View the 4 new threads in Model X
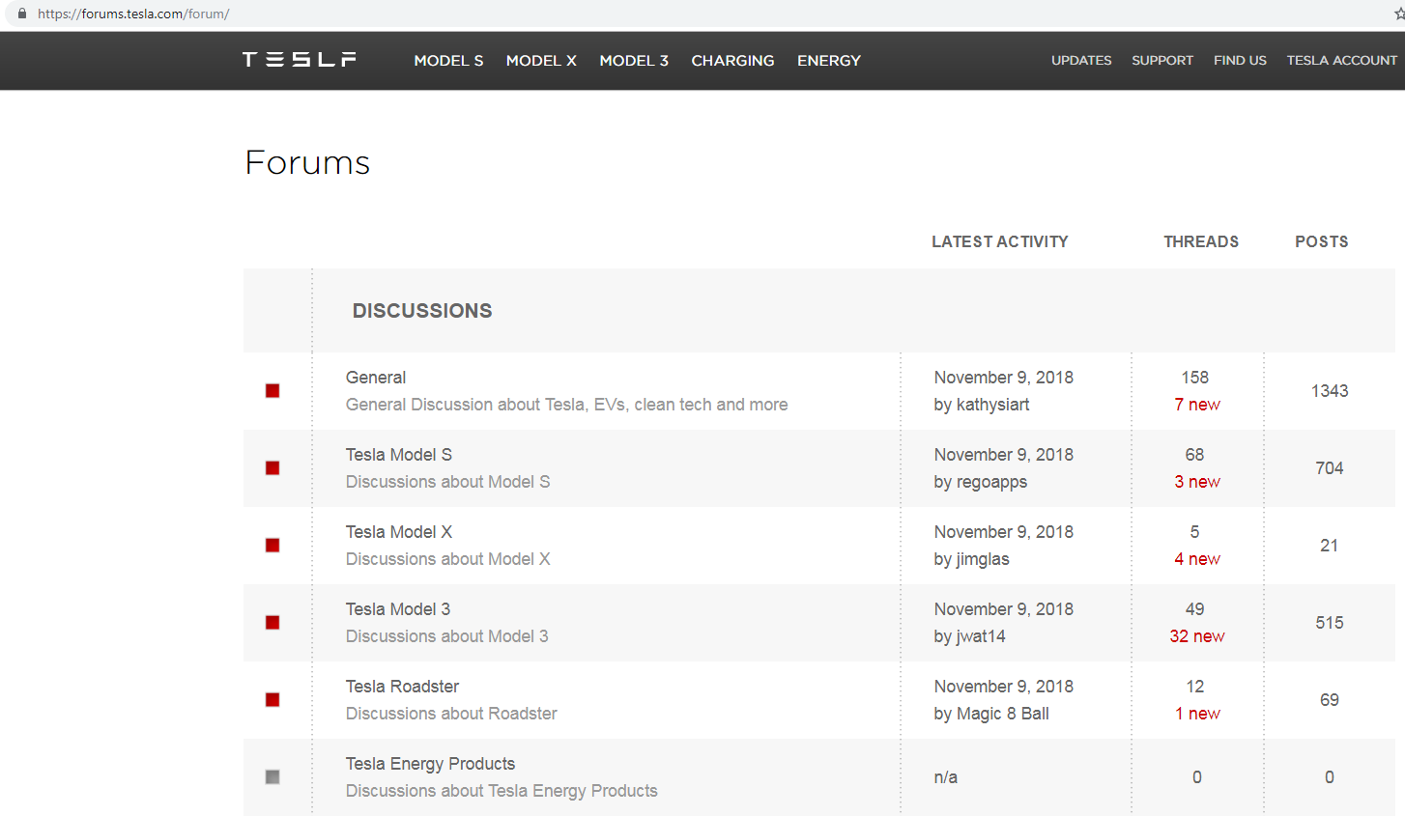The width and height of the screenshot is (1405, 816). [1197, 559]
